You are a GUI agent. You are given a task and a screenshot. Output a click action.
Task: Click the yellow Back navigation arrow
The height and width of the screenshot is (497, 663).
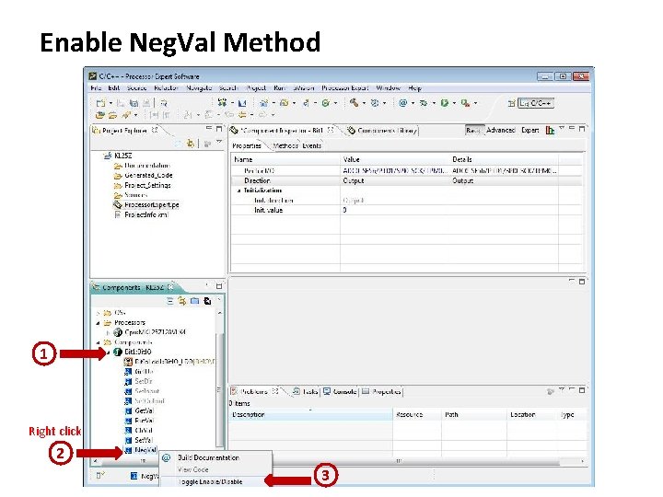coord(242,115)
